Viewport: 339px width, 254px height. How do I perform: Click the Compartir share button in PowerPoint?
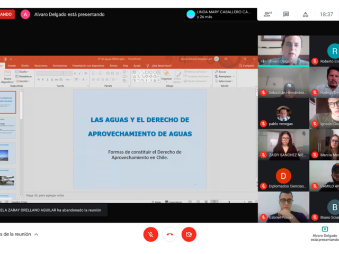246,66
